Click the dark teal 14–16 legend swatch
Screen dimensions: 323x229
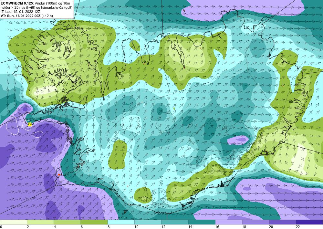tap(202, 222)
